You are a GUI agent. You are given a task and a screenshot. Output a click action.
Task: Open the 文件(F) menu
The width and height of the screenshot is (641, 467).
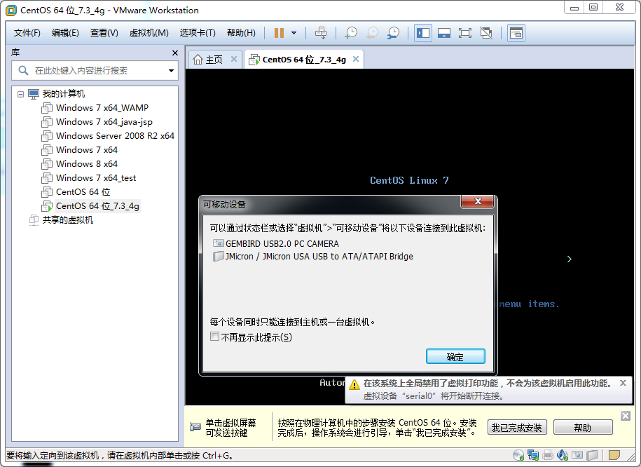[x=27, y=33]
